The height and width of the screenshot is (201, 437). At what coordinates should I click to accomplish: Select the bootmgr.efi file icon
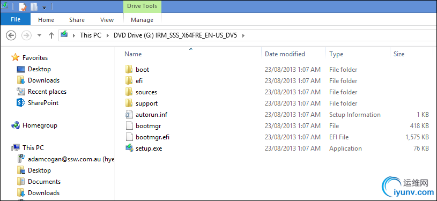[129, 137]
